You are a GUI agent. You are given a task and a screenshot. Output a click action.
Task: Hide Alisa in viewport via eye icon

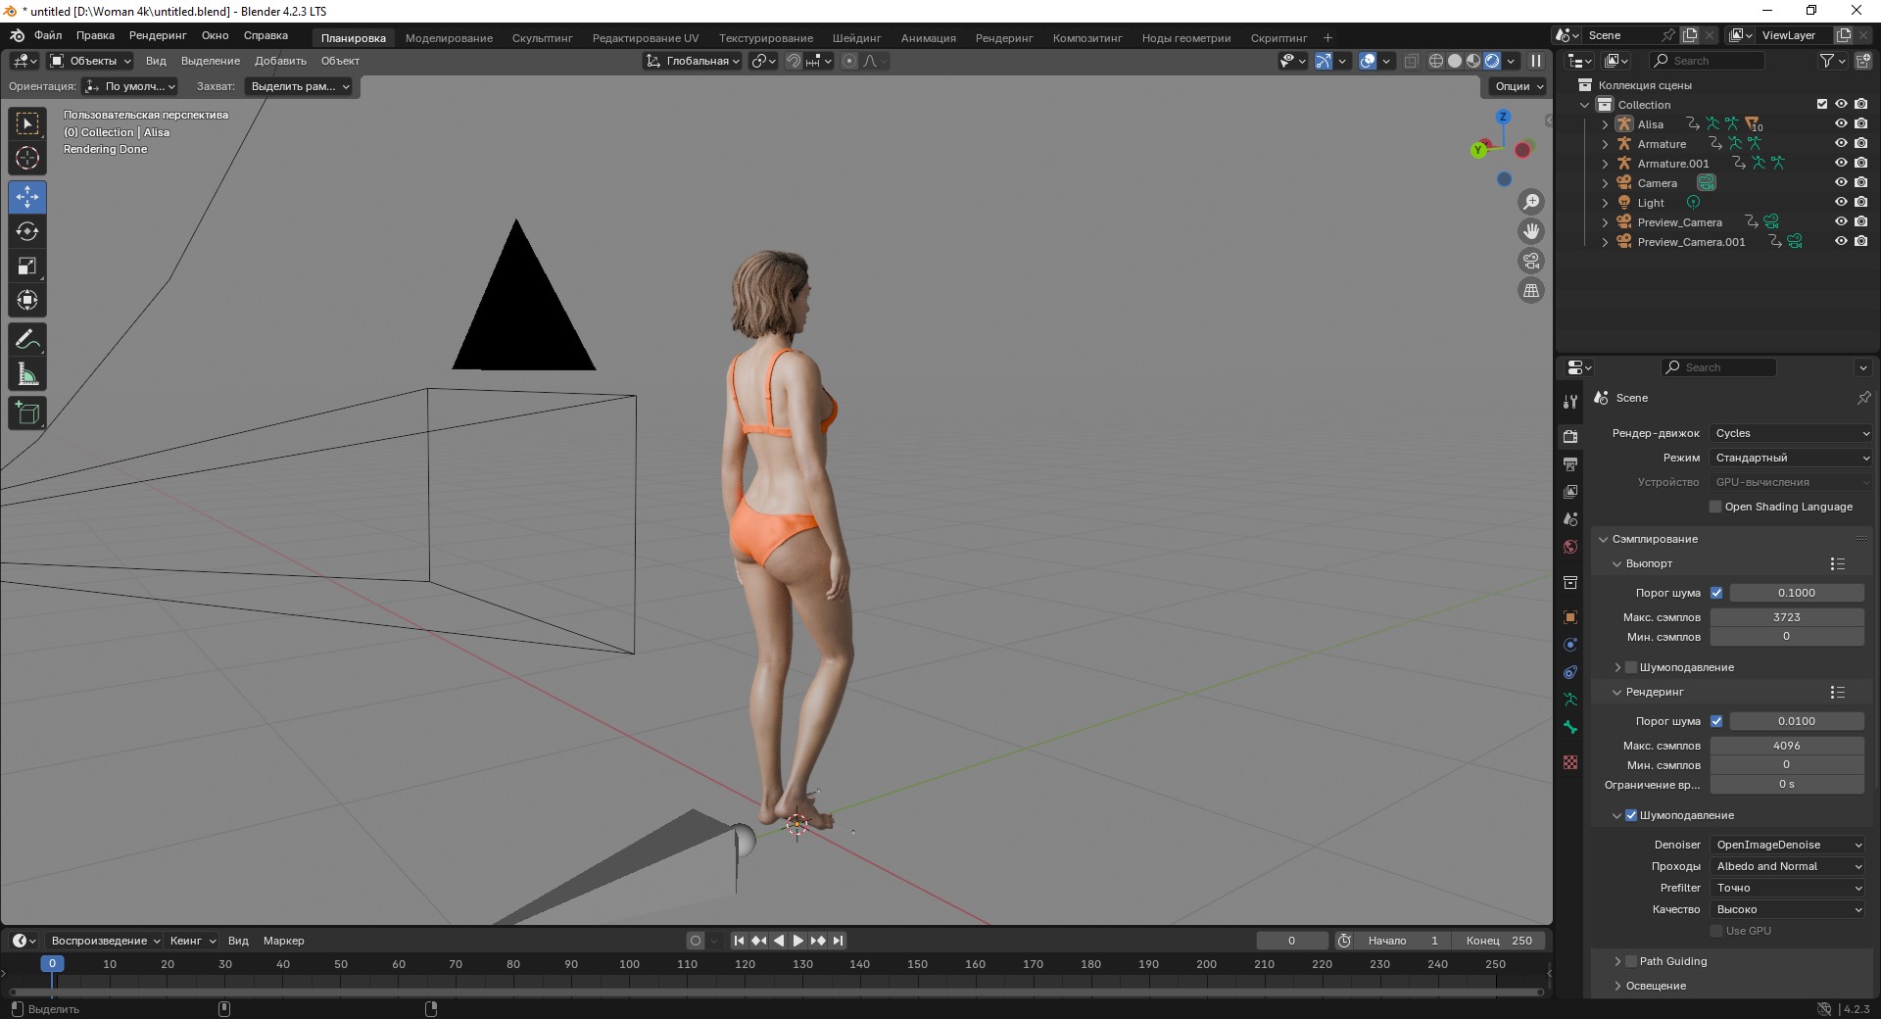coord(1841,124)
